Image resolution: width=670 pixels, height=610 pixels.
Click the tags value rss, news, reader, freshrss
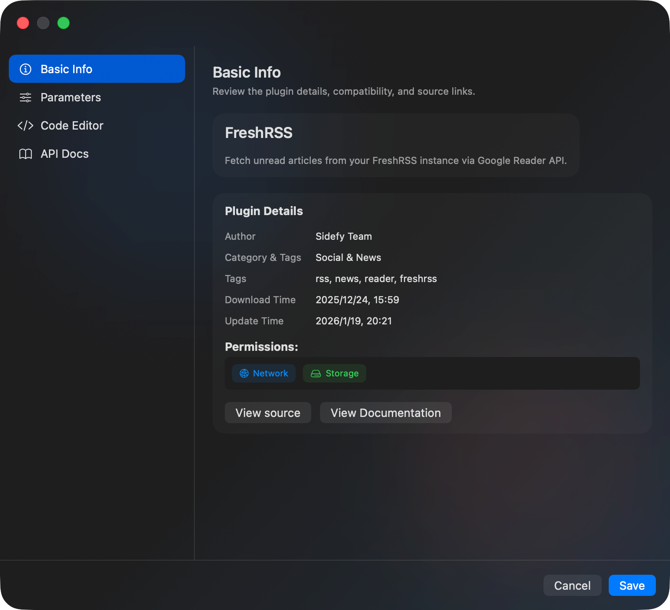[376, 279]
